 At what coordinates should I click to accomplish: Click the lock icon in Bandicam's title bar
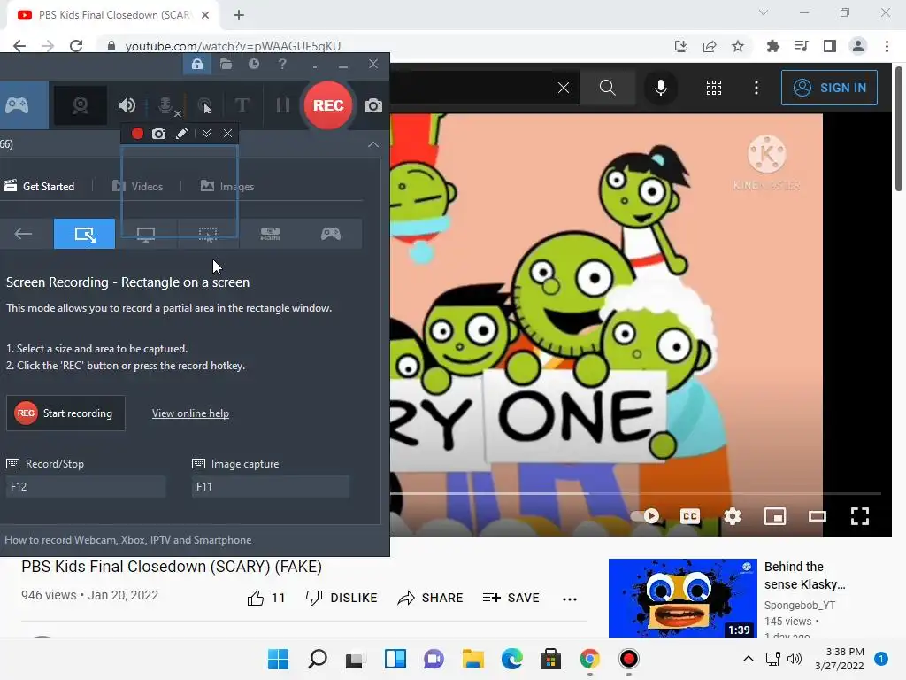pyautogui.click(x=197, y=64)
